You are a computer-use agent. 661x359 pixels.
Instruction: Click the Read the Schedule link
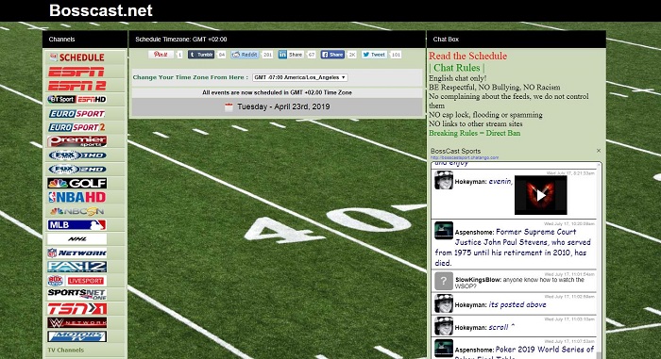coord(468,56)
